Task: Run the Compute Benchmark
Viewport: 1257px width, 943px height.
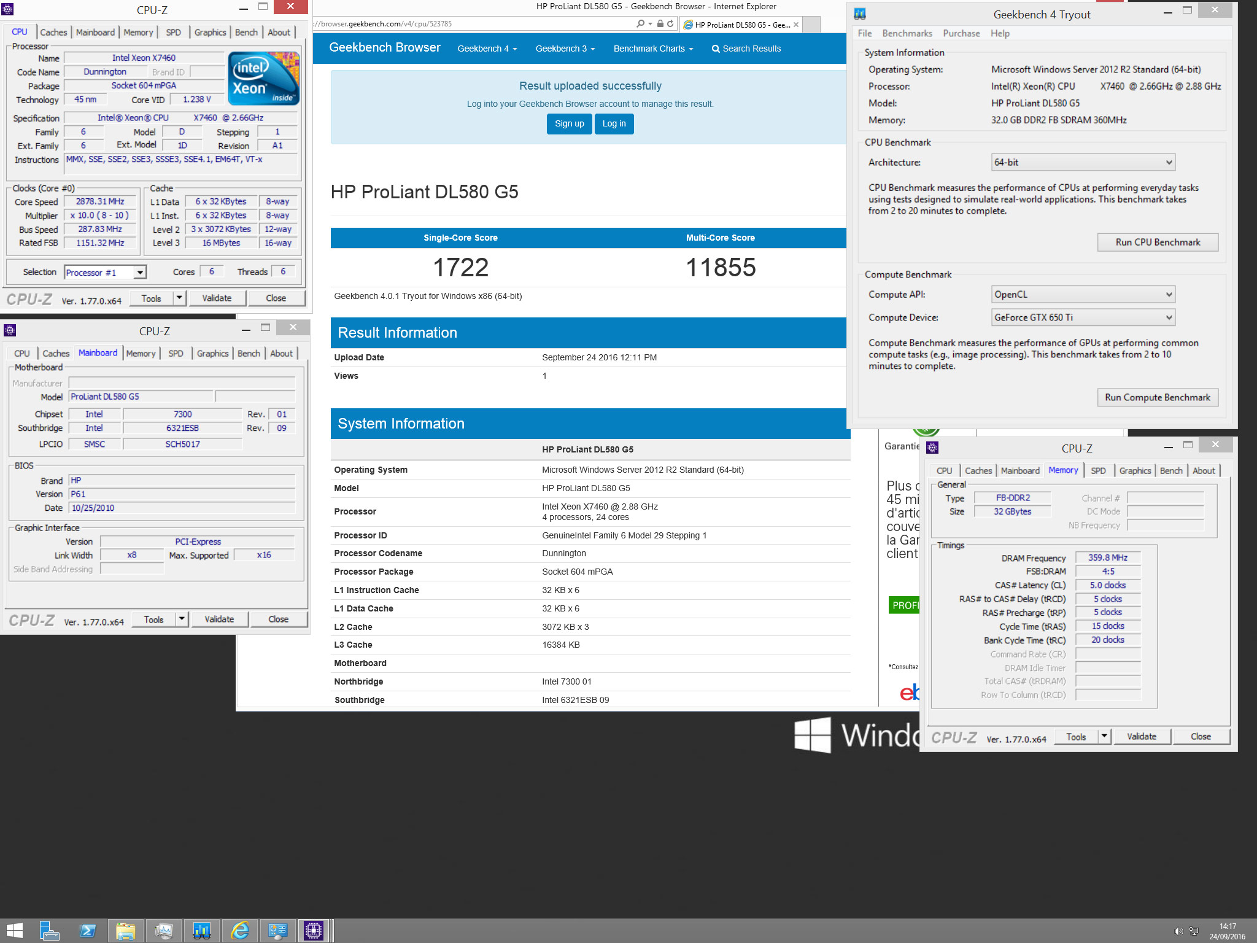Action: [x=1158, y=398]
